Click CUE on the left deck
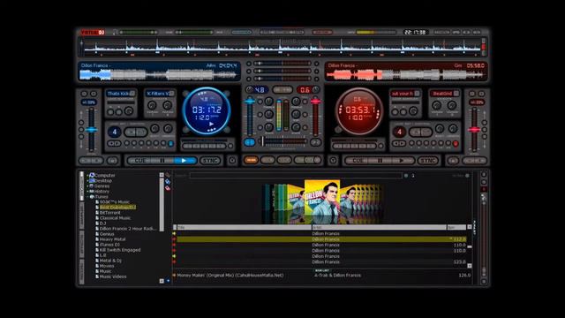This screenshot has height=318, width=565. click(139, 161)
